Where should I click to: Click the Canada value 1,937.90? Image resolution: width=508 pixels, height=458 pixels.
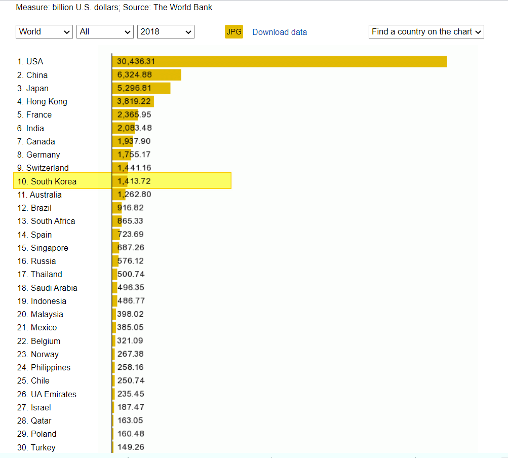[134, 141]
